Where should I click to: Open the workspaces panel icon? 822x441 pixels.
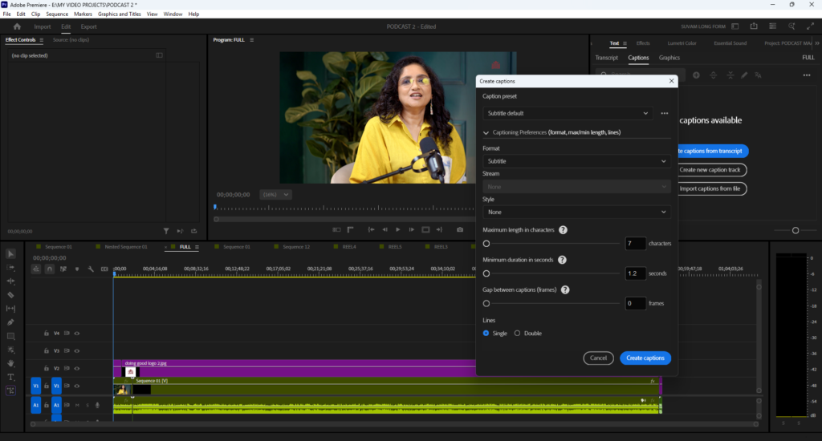click(x=735, y=26)
